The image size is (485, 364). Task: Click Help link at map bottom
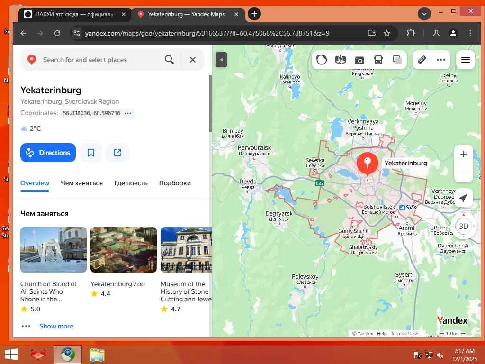[x=382, y=333]
